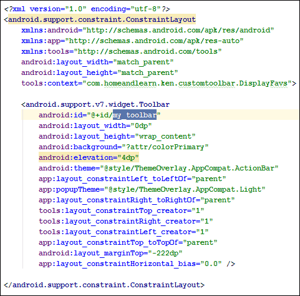This screenshot has height=296, width=300.
Task: Click the xmlns:tools namespace line
Action: click(x=122, y=51)
